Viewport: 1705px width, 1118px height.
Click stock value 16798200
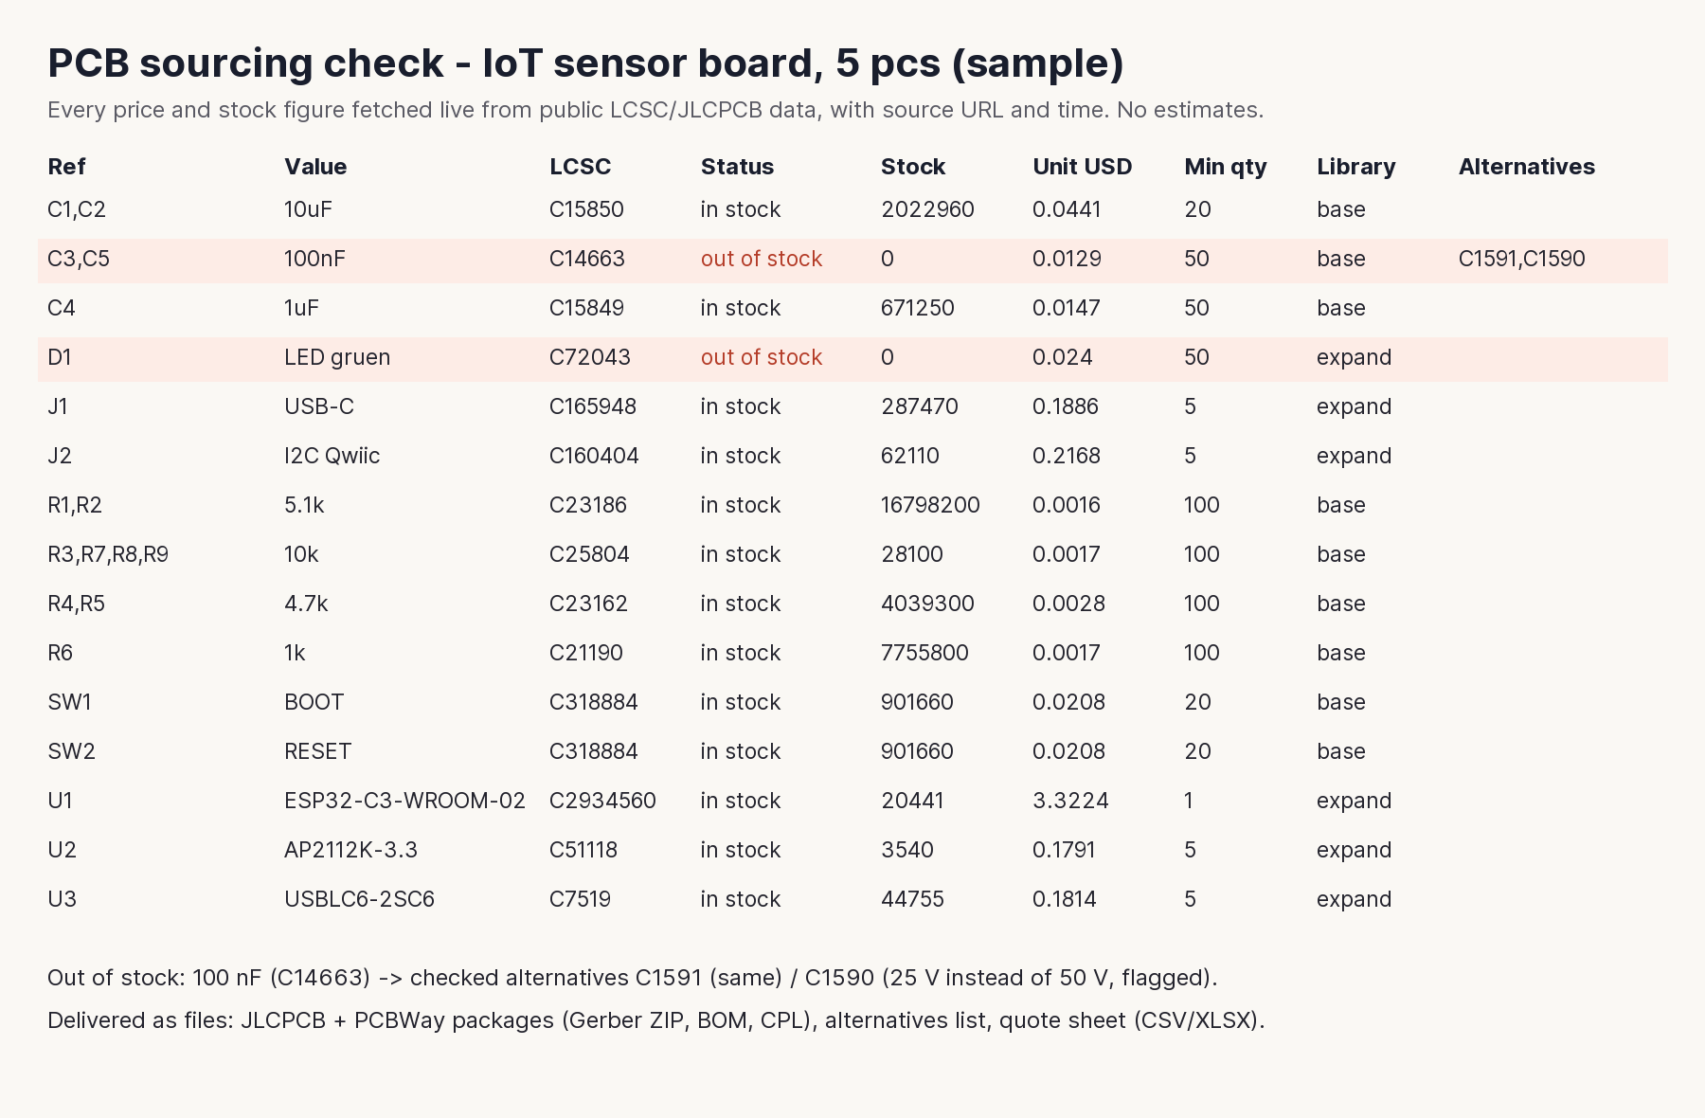(x=930, y=505)
